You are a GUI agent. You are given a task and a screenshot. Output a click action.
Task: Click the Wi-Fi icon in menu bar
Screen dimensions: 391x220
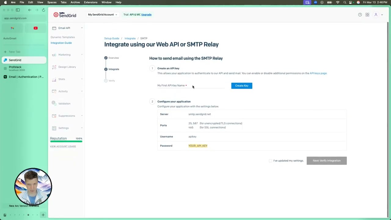[338, 2]
